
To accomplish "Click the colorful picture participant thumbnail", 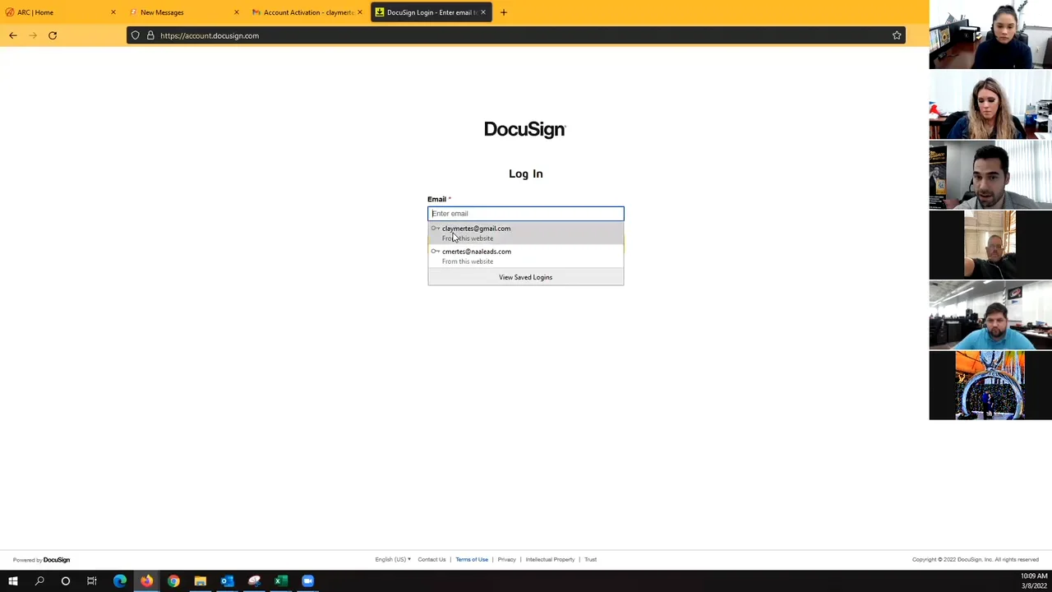I will point(990,385).
